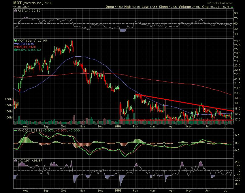Click the "MA(200) 19.78" legend entry

pyautogui.click(x=27, y=47)
